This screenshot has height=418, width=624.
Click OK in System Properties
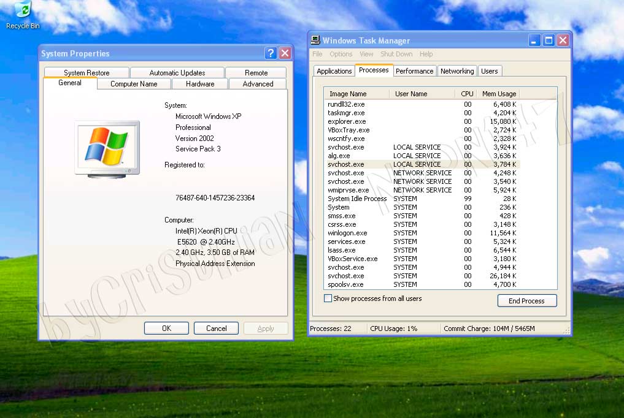click(x=166, y=328)
